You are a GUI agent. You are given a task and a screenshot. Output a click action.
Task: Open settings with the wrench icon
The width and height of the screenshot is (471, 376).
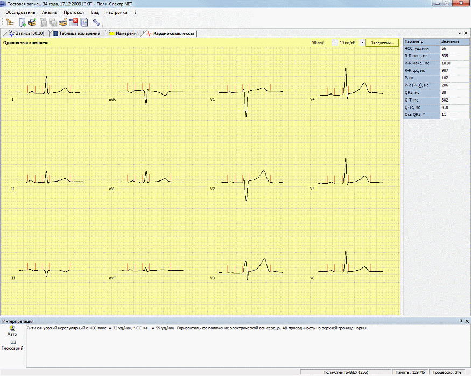97,22
